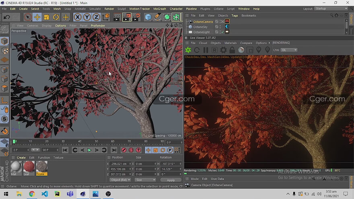Open the Octane menu
Image resolution: width=354 pixels, height=199 pixels.
[218, 9]
